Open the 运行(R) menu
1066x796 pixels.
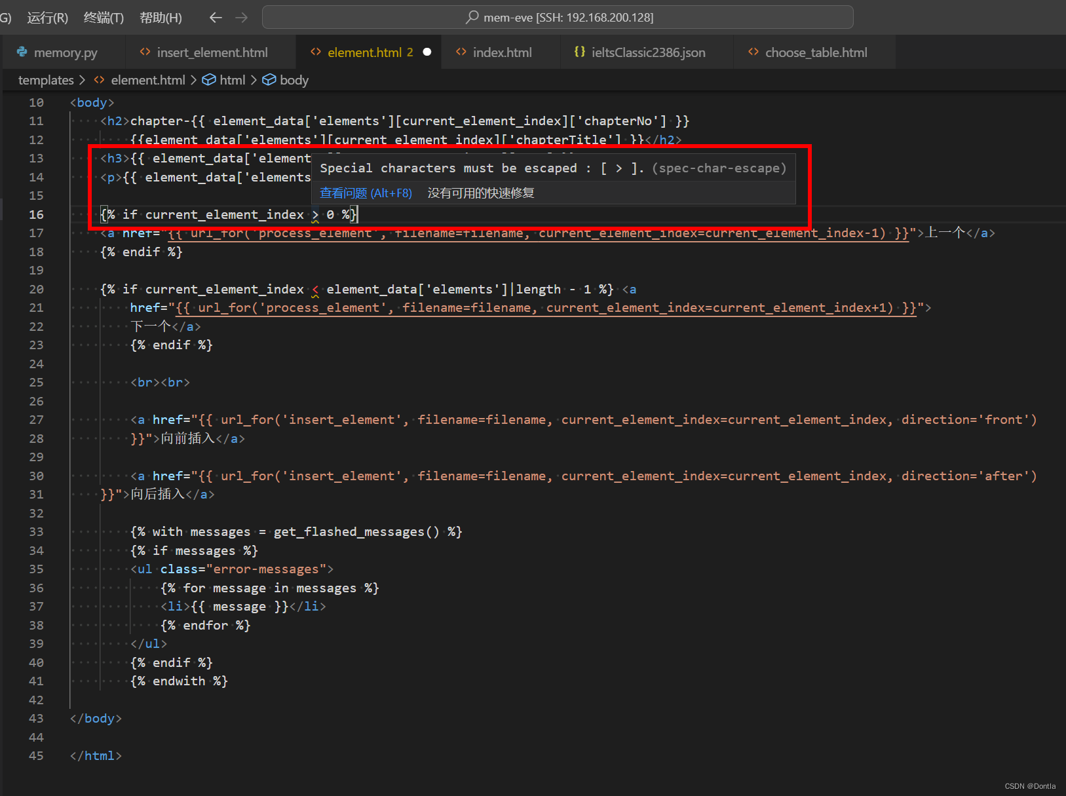coord(47,18)
